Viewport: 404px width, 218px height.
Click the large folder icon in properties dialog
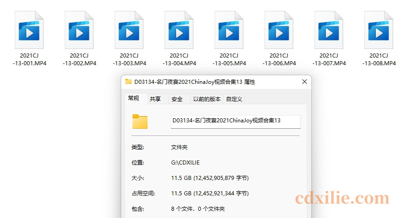coord(140,121)
